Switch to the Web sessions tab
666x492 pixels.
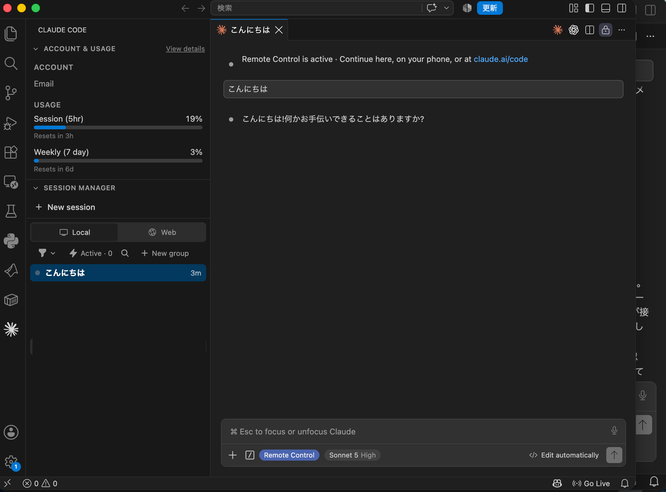click(x=162, y=232)
